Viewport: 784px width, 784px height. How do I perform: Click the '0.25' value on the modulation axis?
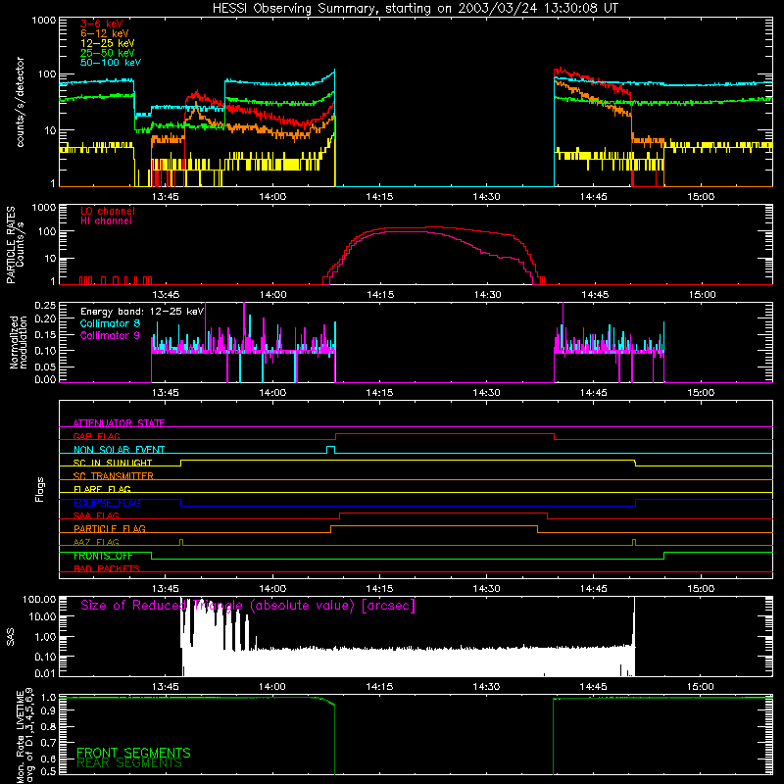[45, 305]
